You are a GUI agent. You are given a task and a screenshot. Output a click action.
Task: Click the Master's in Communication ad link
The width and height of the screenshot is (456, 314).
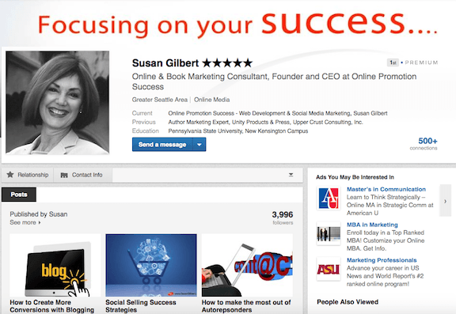(386, 189)
